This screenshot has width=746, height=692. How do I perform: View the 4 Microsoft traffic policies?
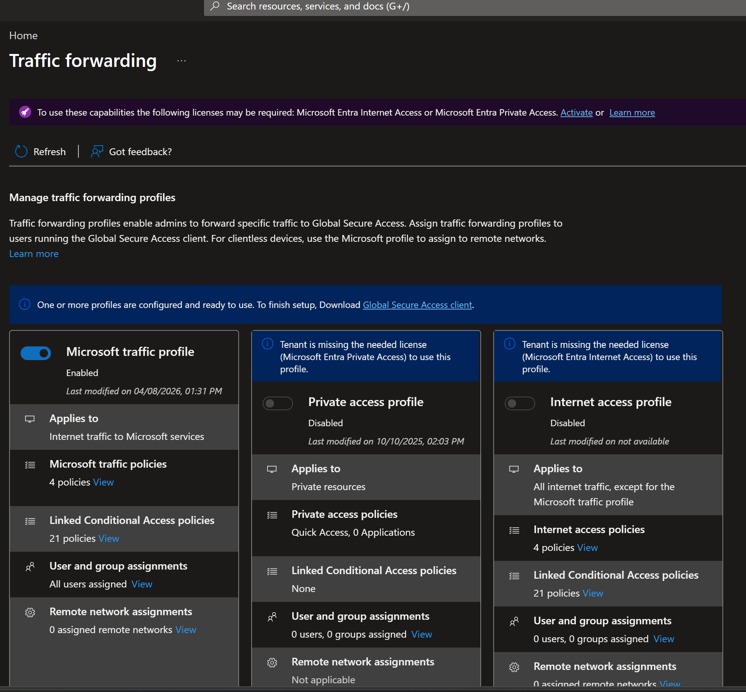point(103,482)
